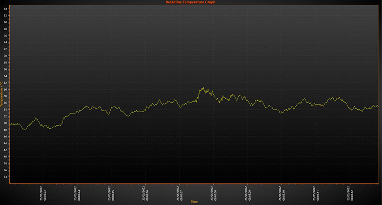This screenshot has height=205, width=382.
Task: Pick the 50 value on the temperature axis
Action: click(x=5, y=123)
